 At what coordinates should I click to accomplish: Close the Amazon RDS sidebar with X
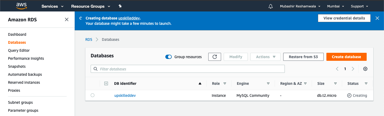(67, 19)
